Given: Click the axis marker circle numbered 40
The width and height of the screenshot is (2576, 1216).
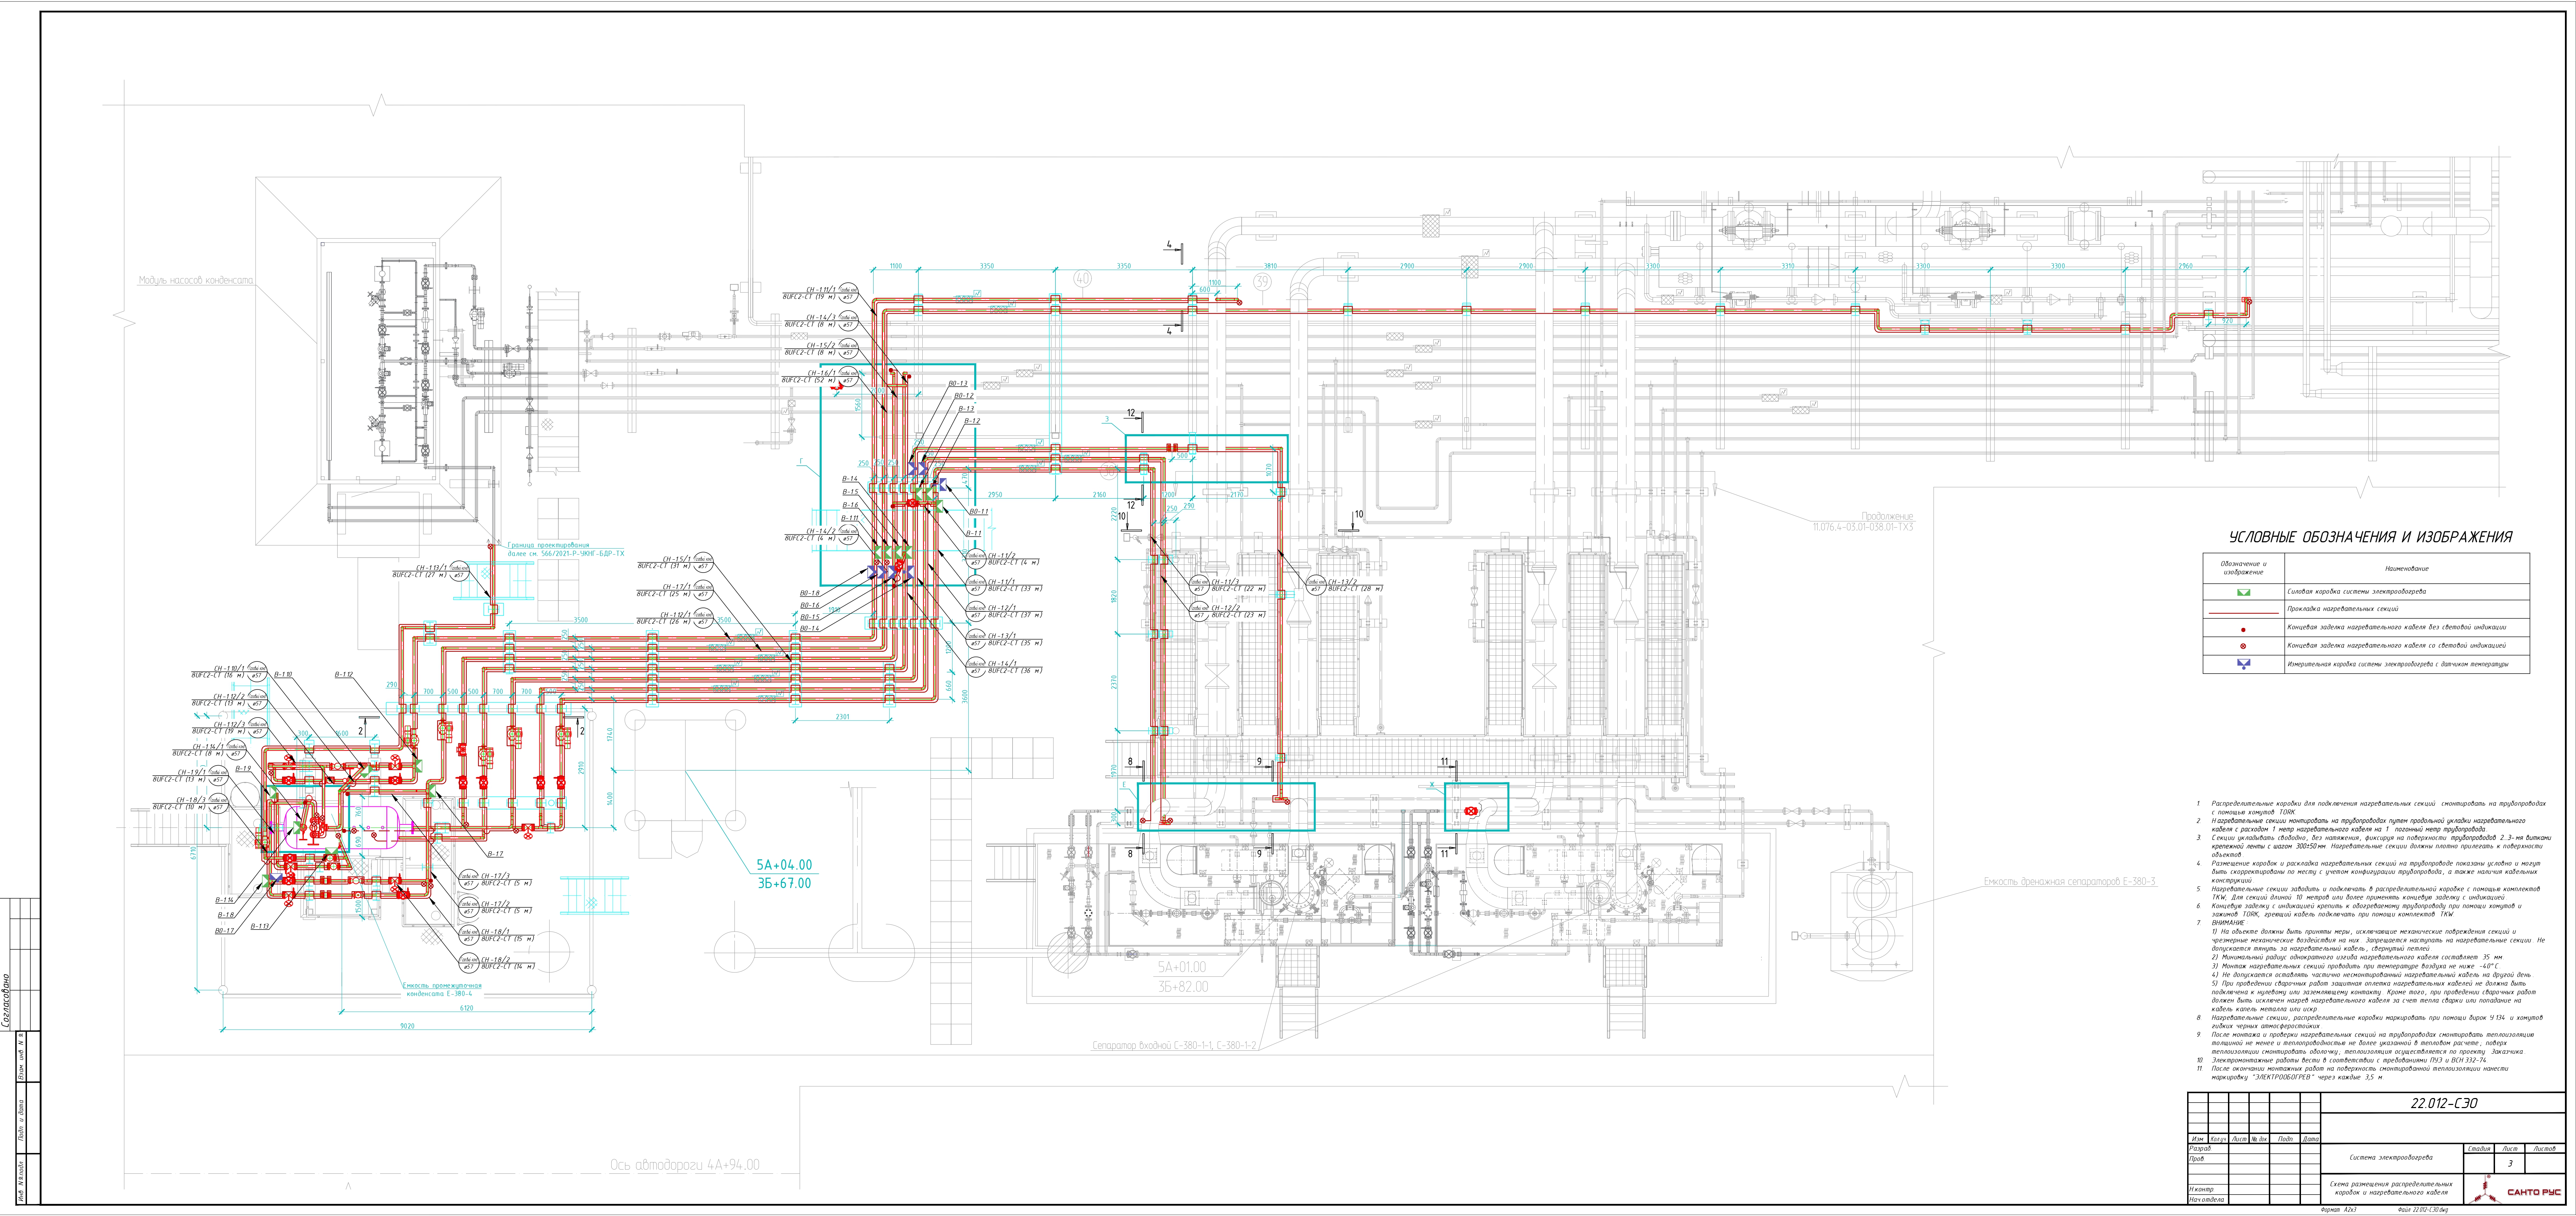Looking at the screenshot, I should coord(1082,279).
